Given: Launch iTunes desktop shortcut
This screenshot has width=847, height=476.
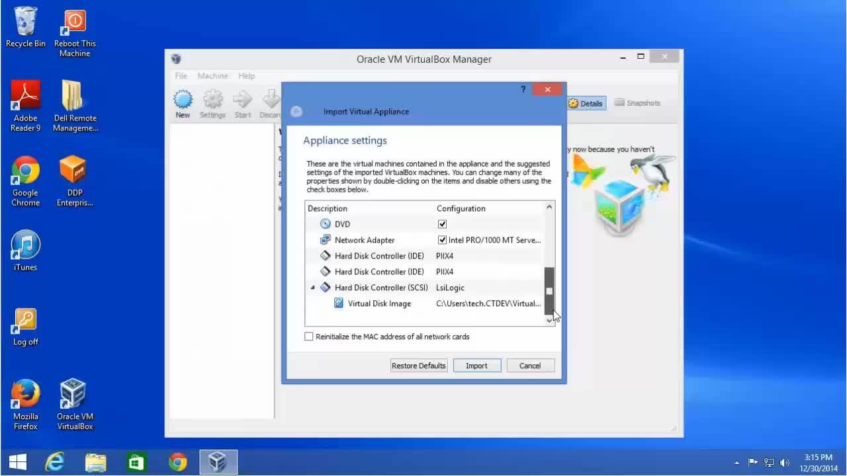Looking at the screenshot, I should pyautogui.click(x=26, y=251).
